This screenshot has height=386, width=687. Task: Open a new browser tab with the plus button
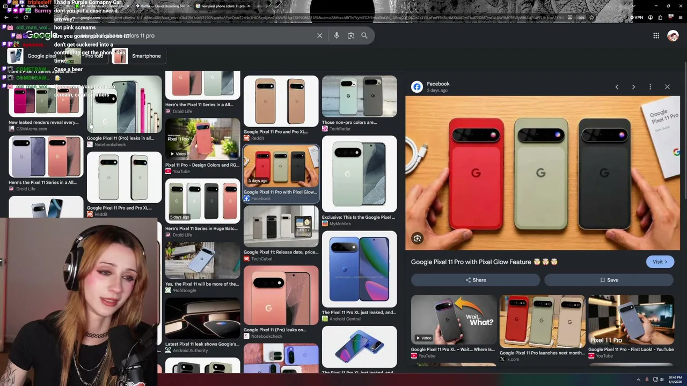[259, 6]
